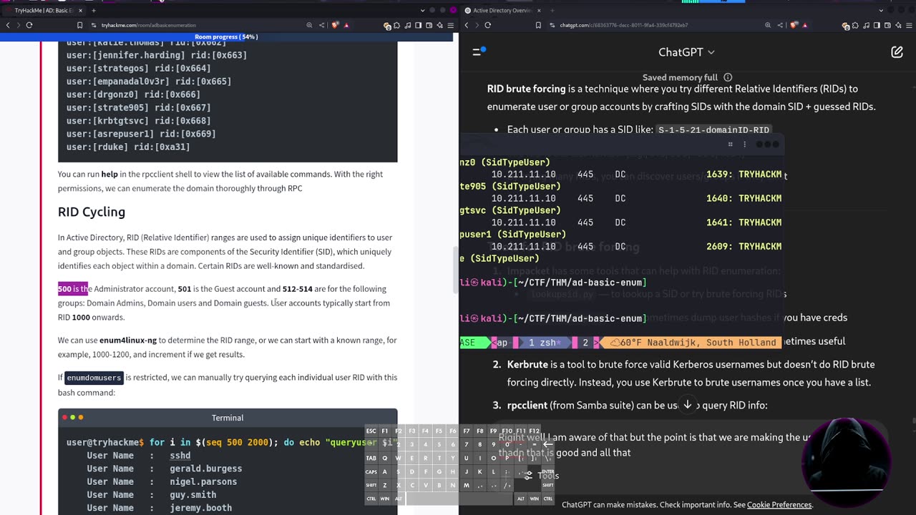Image resolution: width=916 pixels, height=515 pixels.
Task: Click Kerbrute bold list item
Action: click(x=527, y=365)
